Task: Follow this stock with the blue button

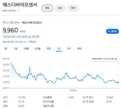Action: pos(113,31)
